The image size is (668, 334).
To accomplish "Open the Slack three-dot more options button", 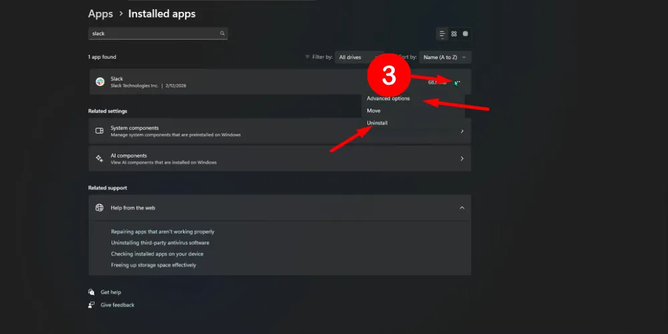I will coord(458,82).
